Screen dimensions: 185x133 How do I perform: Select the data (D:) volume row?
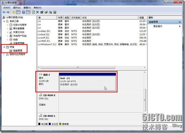coord(92,31)
